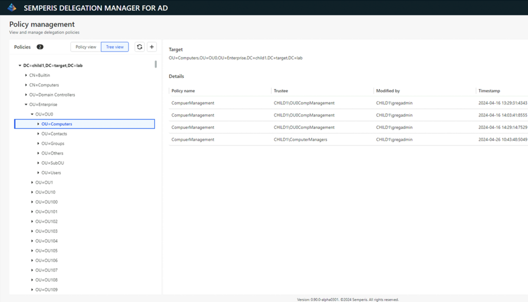Click the tree panel vertical scrollbar thumb

pyautogui.click(x=156, y=64)
